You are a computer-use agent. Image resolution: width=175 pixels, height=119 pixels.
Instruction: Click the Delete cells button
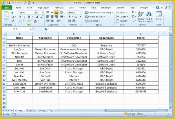pyautogui.click(x=122, y=17)
